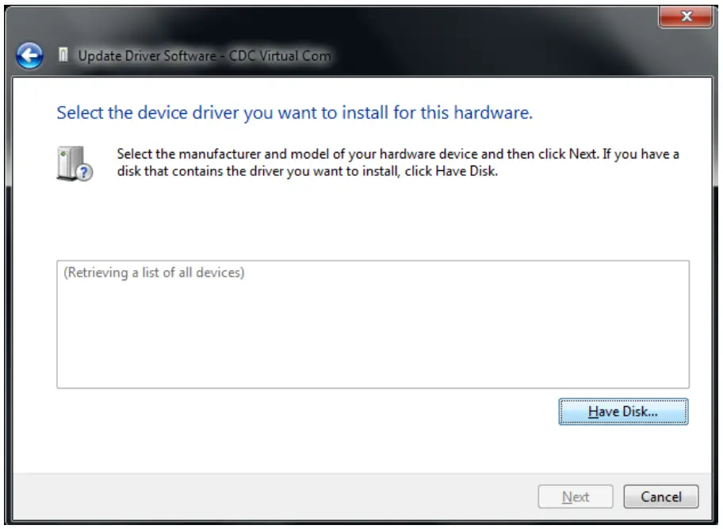Click the Have Disk button
The width and height of the screenshot is (723, 529).
(x=623, y=412)
